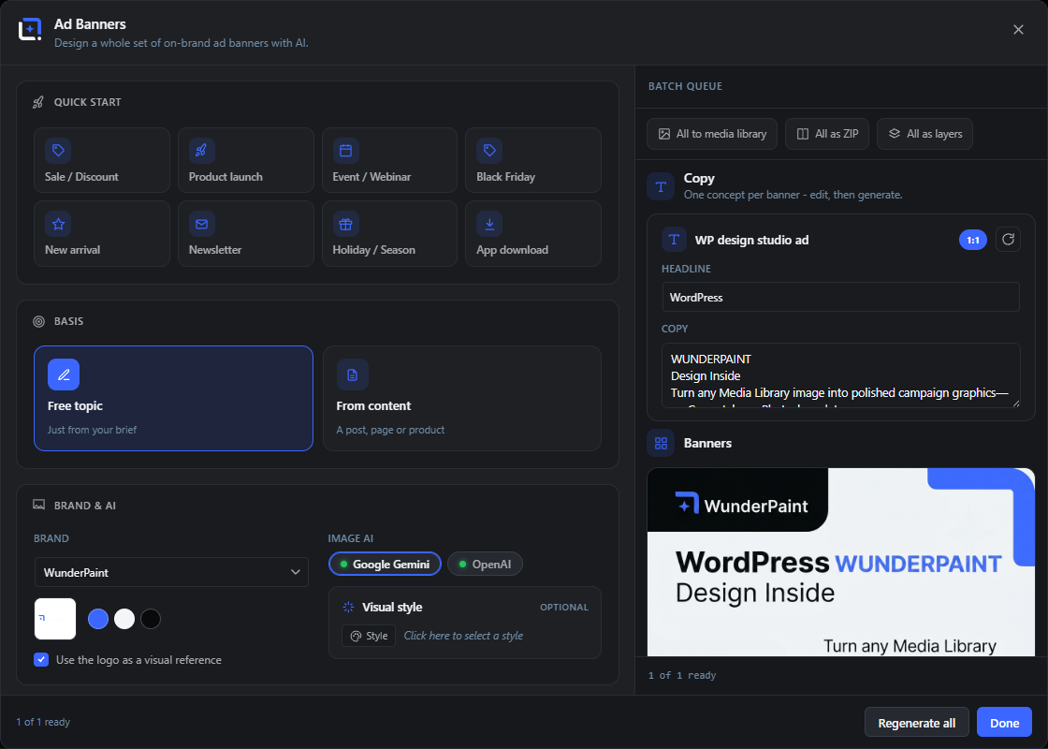Click the Style button
The image size is (1048, 749).
[x=369, y=636]
